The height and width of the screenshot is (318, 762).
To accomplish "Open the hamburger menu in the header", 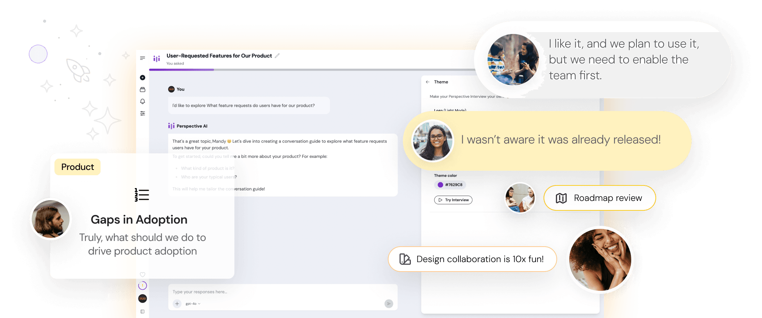I will [142, 58].
